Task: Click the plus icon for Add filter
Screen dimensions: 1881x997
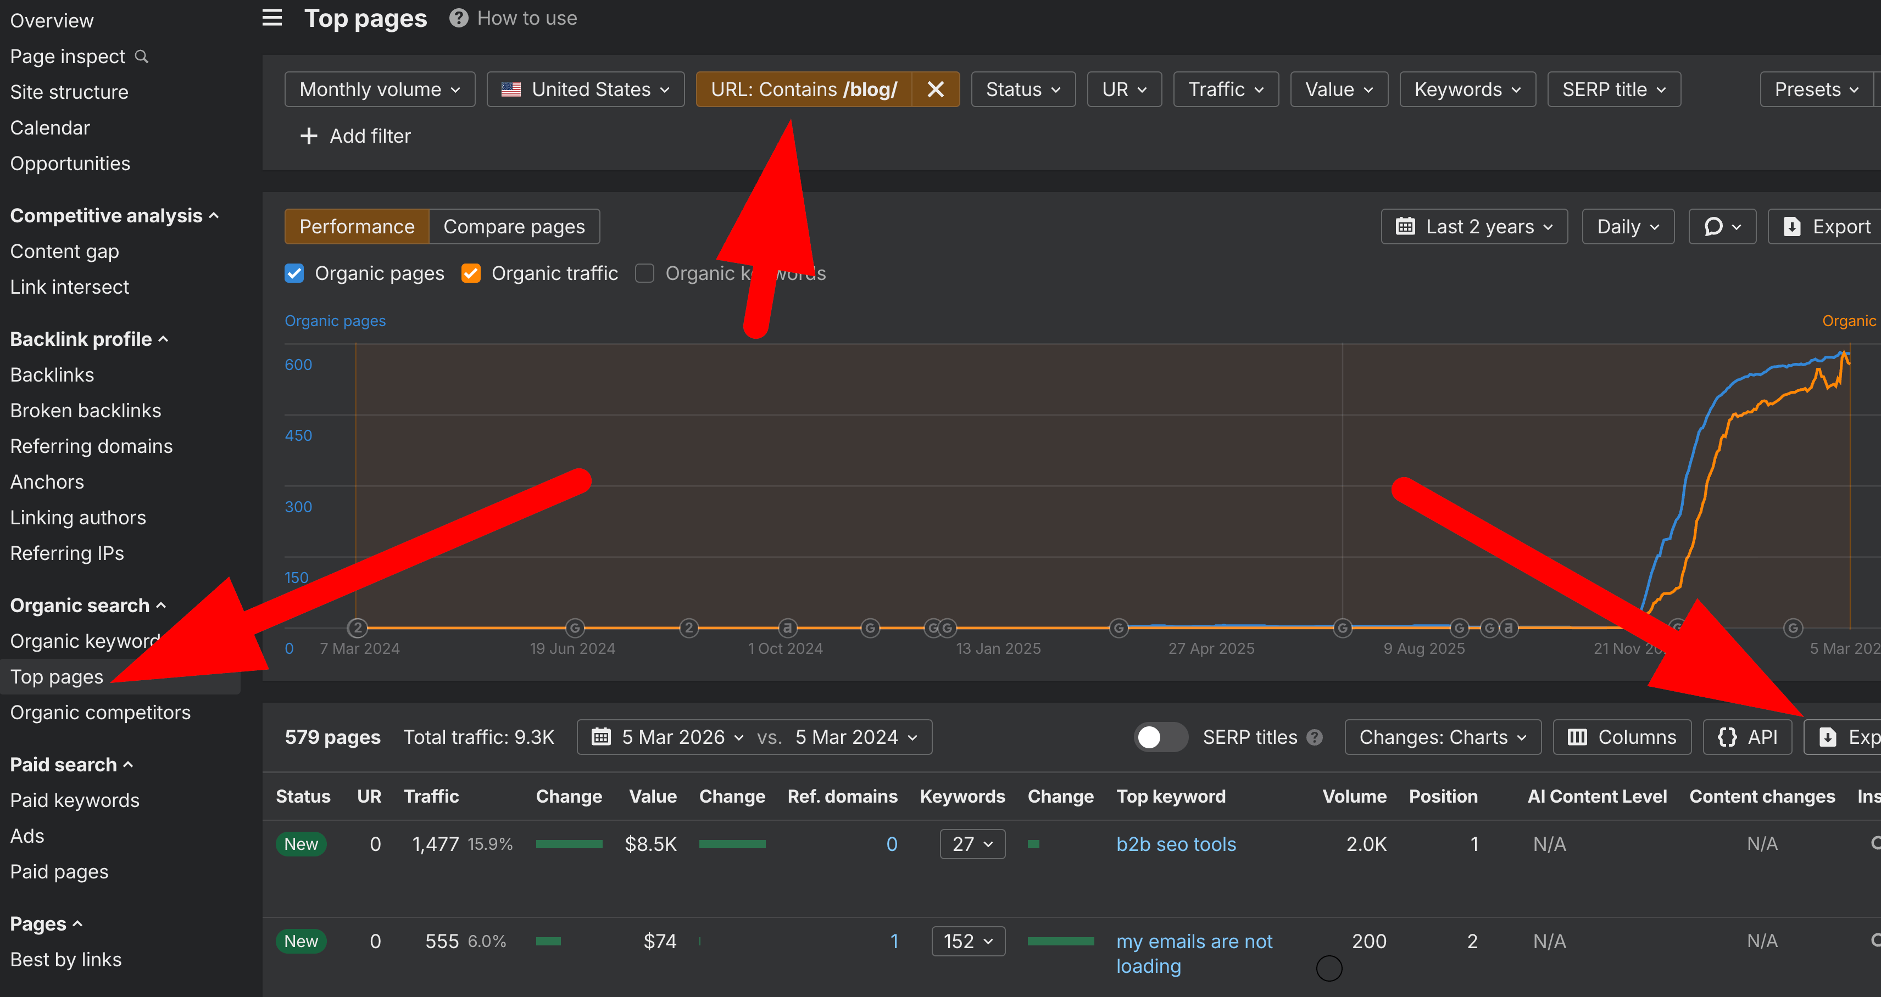Action: pyautogui.click(x=309, y=136)
